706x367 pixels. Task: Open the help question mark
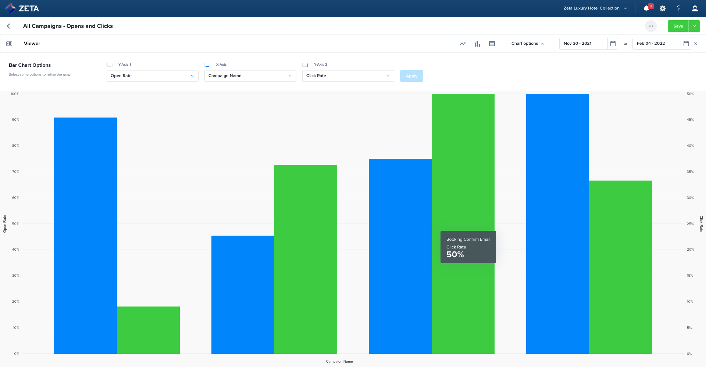click(679, 8)
